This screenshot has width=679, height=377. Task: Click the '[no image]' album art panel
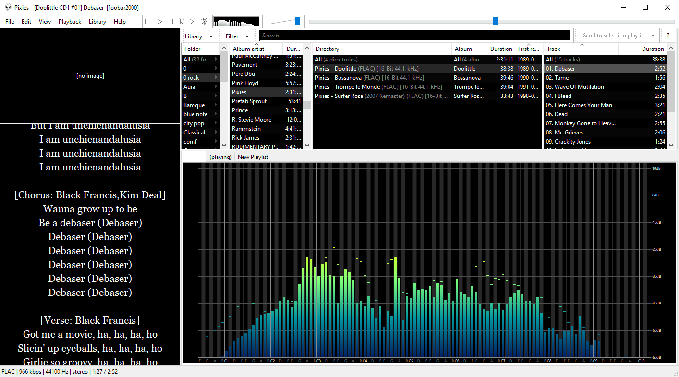(90, 76)
